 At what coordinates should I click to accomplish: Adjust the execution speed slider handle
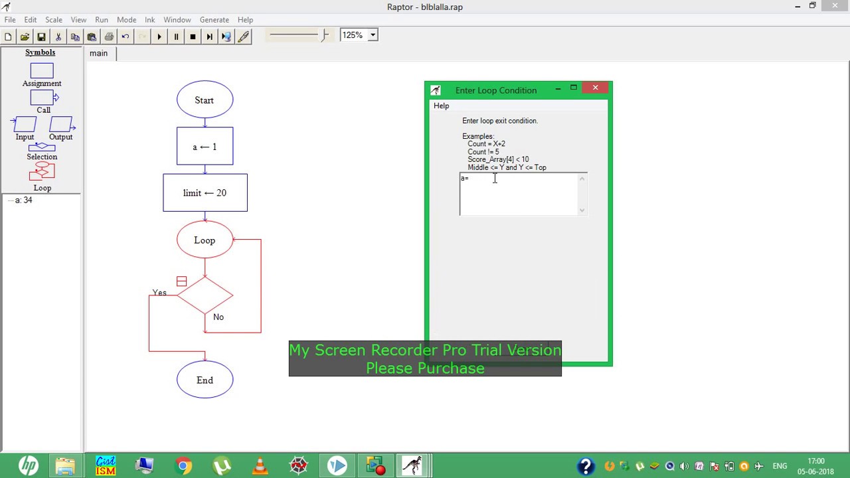pyautogui.click(x=325, y=35)
